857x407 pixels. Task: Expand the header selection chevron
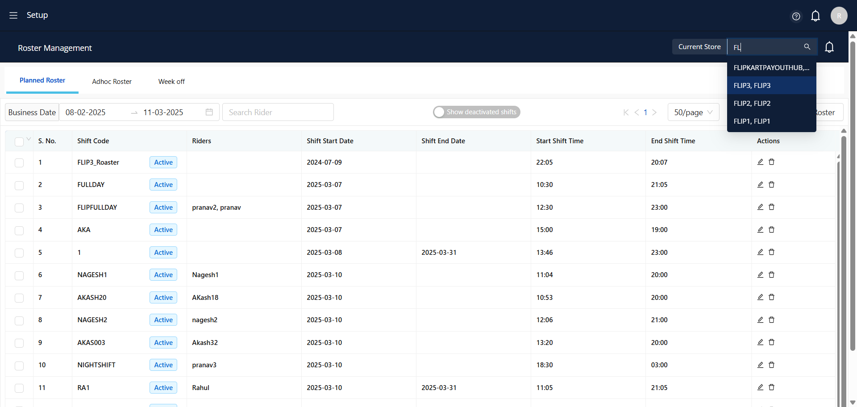click(29, 139)
